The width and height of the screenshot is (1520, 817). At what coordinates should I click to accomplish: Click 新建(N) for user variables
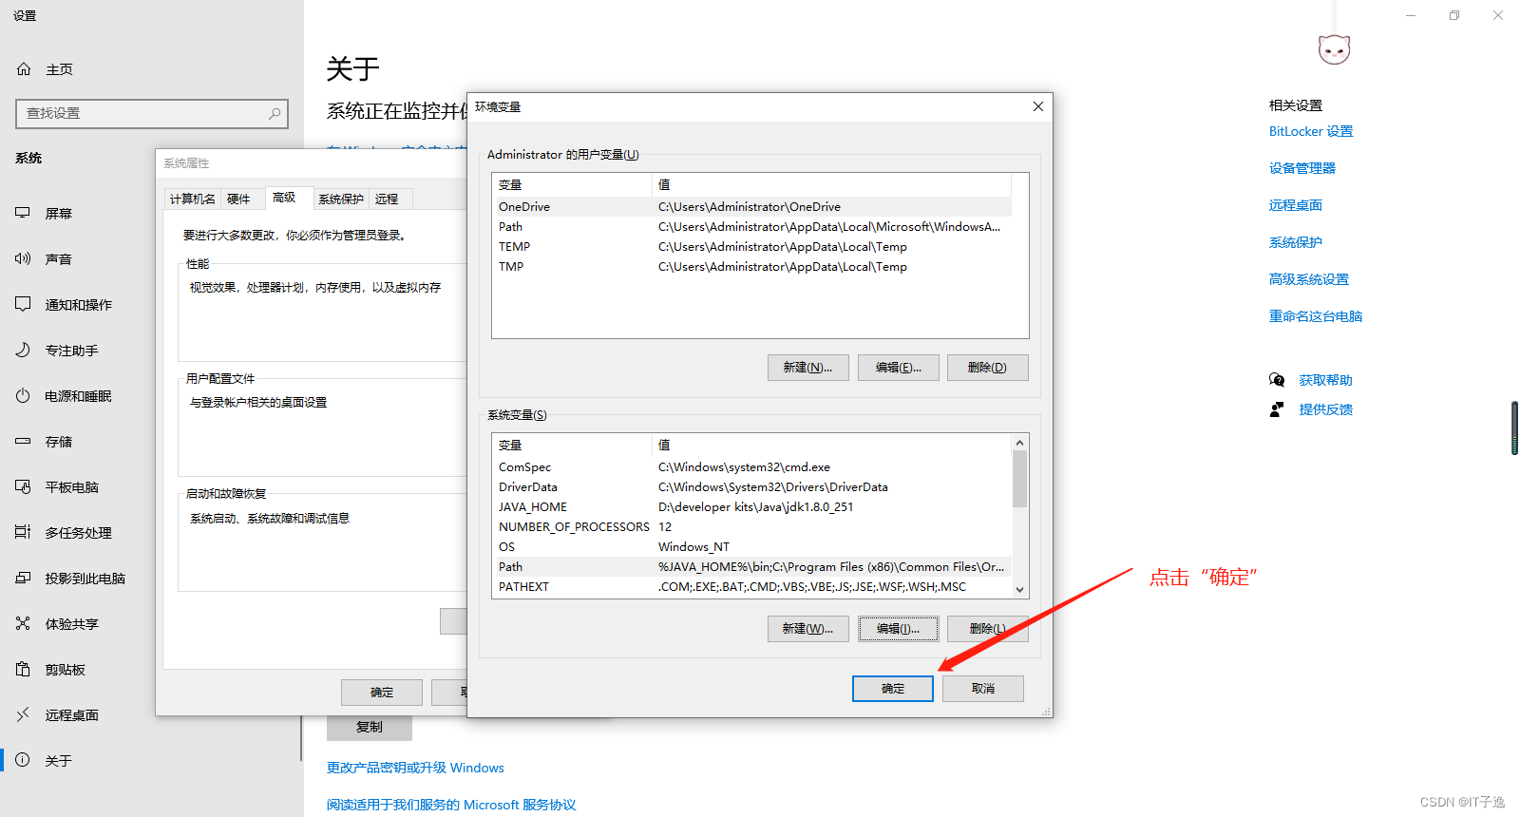[x=807, y=368]
